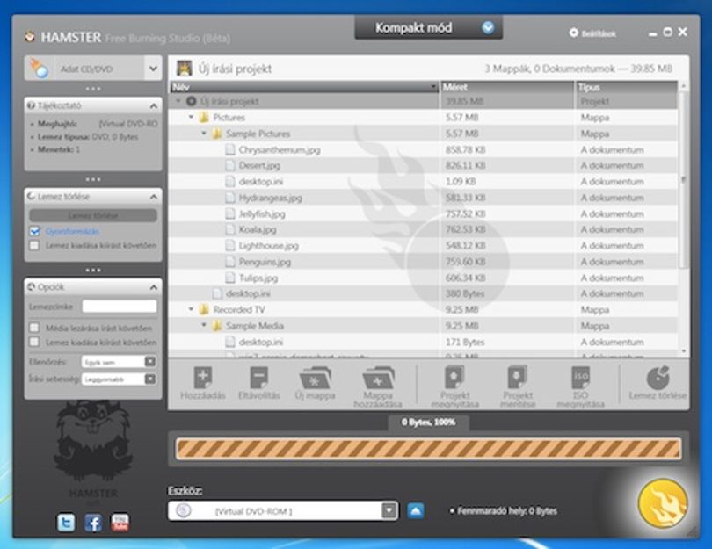Open the Virtual DVD-ROM device dropdown
Screen dimensions: 712x549
pos(389,510)
